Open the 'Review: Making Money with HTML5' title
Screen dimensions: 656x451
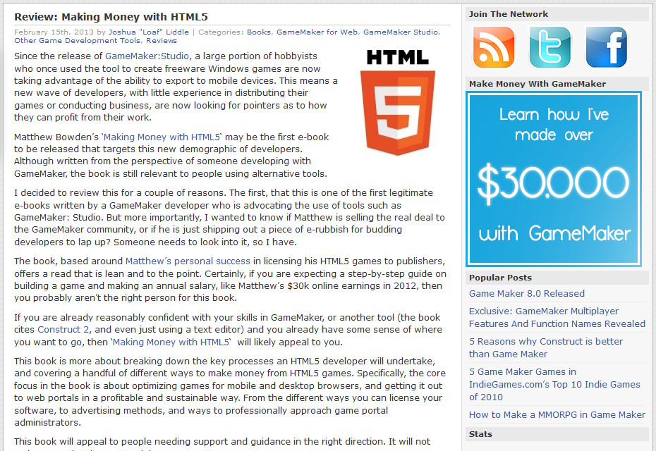coord(111,17)
